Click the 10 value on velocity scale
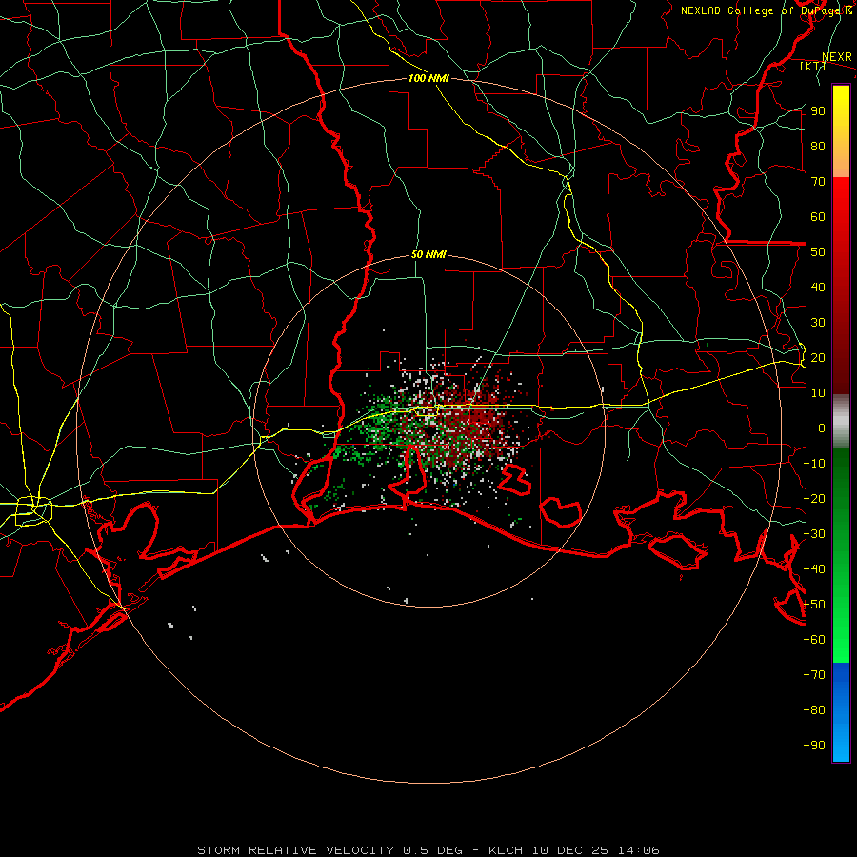This screenshot has height=857, width=857. 818,393
